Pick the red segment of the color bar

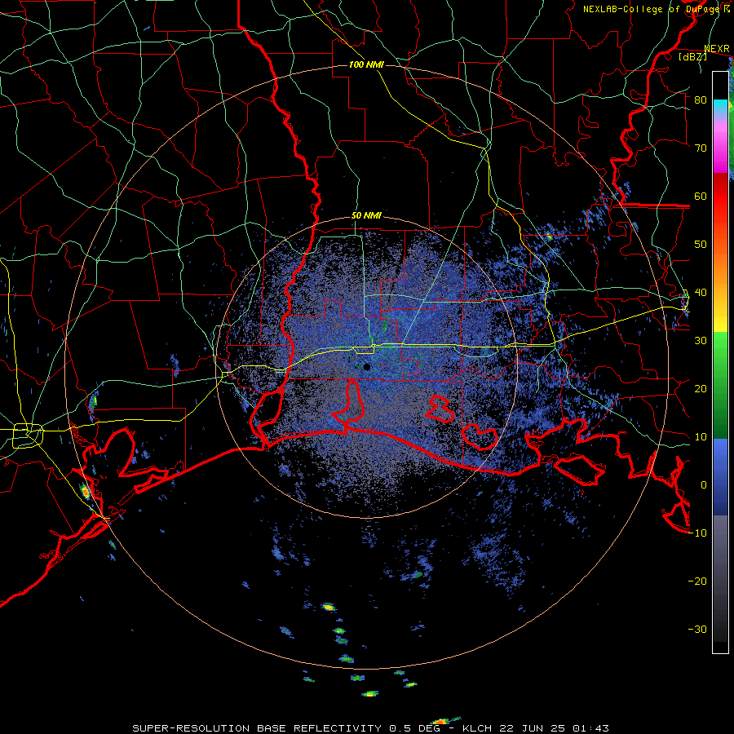pos(720,196)
